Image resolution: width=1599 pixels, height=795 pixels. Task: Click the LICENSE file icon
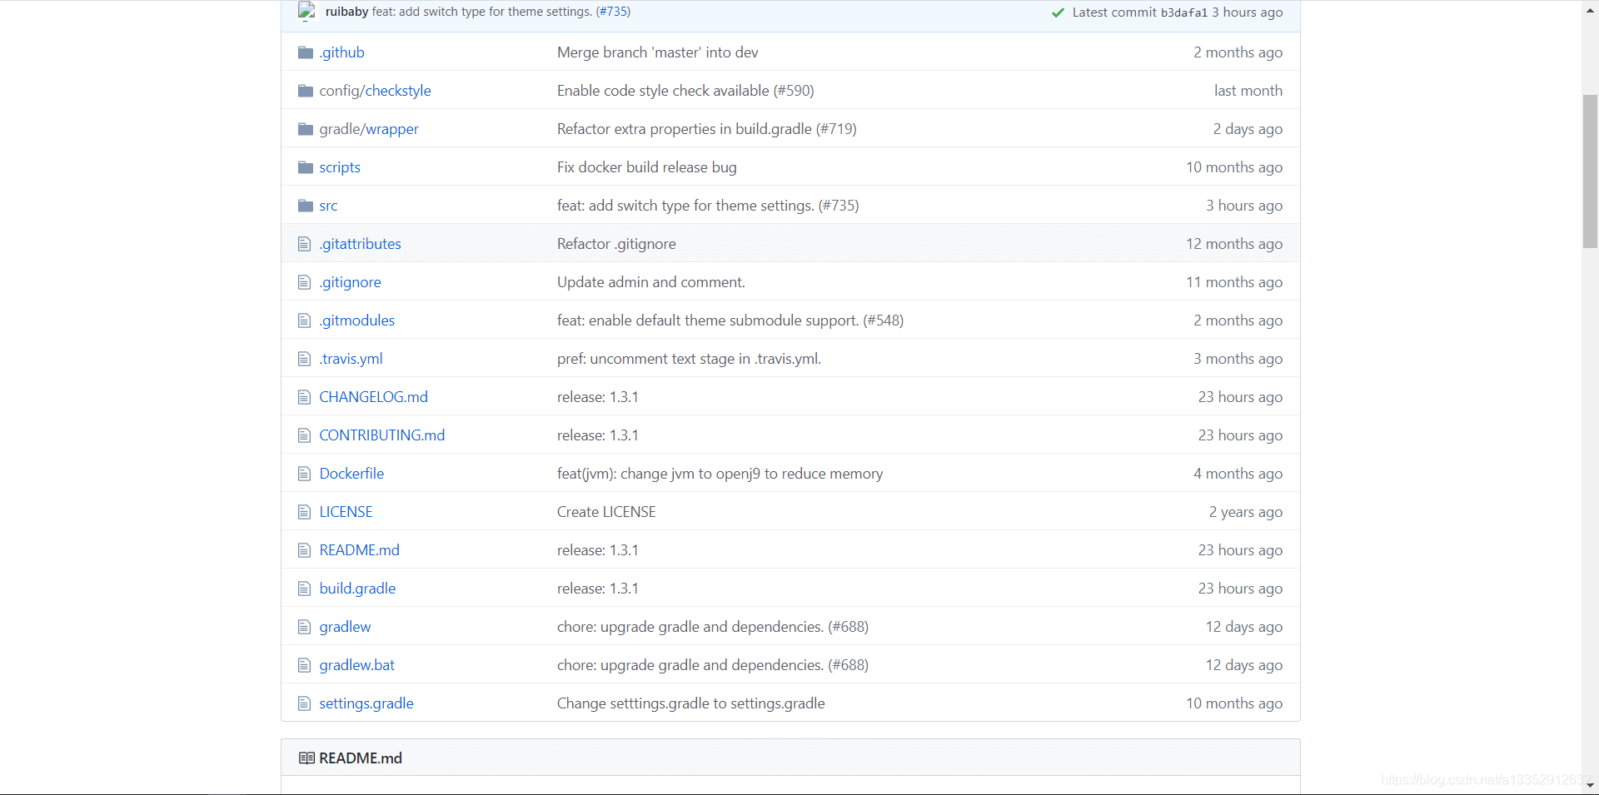(304, 512)
